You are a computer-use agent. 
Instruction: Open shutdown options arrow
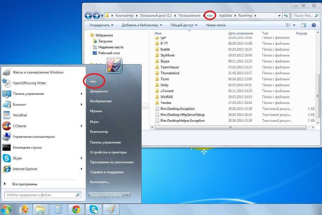pos(127,195)
